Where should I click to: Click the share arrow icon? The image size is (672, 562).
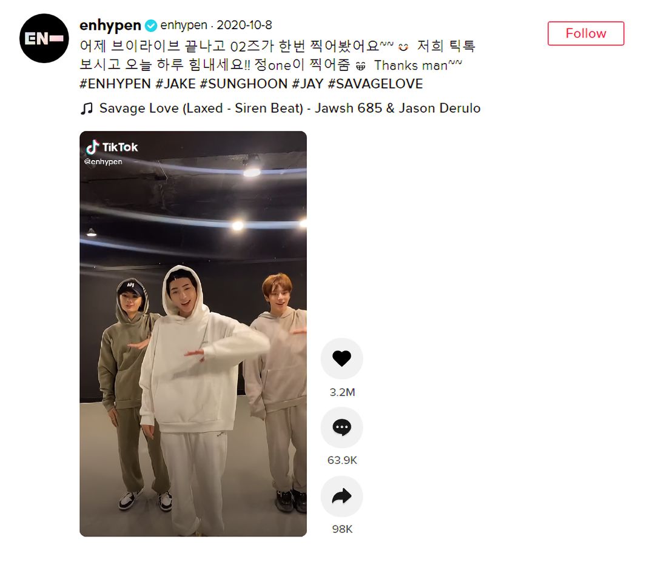tap(341, 497)
